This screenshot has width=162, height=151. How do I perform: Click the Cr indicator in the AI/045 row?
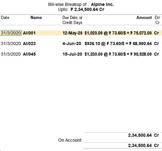(157, 54)
